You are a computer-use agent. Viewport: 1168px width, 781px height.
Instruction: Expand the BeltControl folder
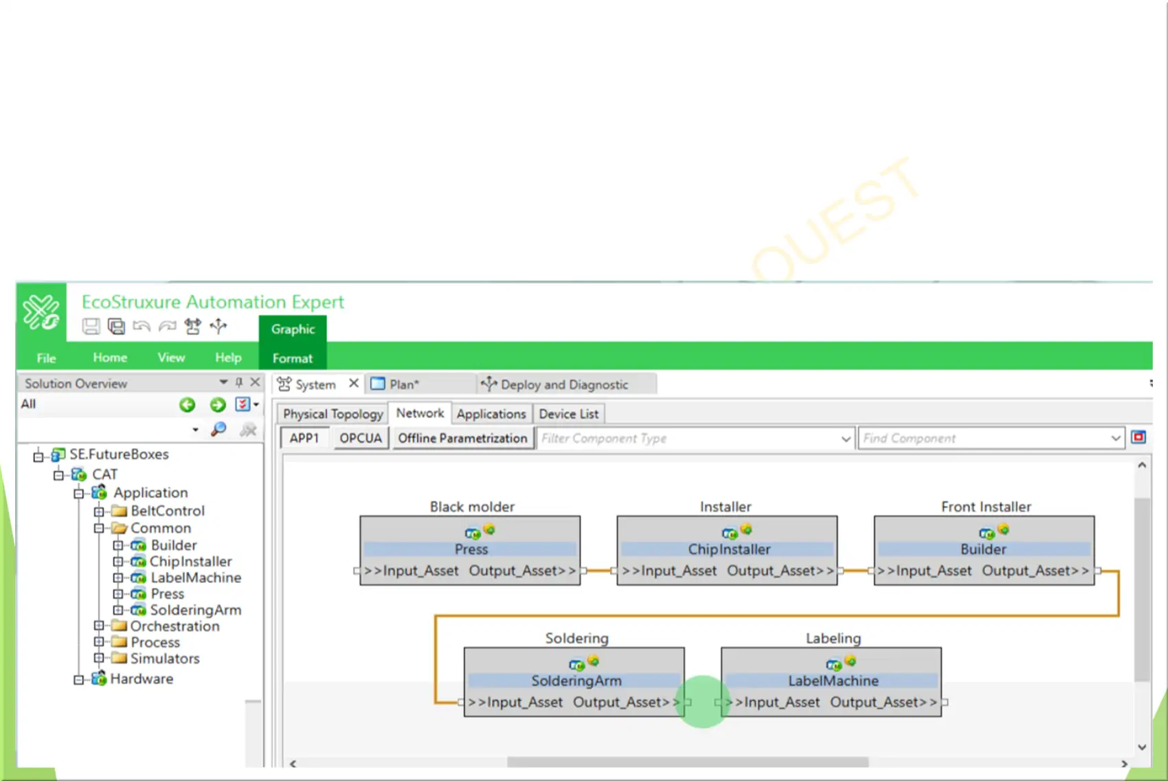coord(99,511)
